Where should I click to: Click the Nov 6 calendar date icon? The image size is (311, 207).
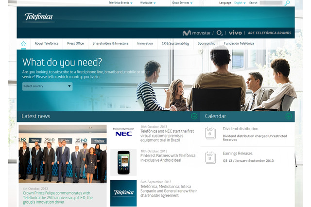pyautogui.click(x=210, y=133)
